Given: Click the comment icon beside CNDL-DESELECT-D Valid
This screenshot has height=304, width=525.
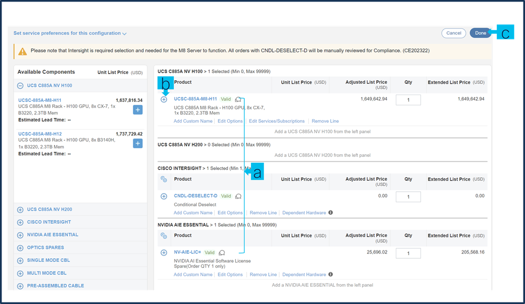Looking at the screenshot, I should [239, 196].
